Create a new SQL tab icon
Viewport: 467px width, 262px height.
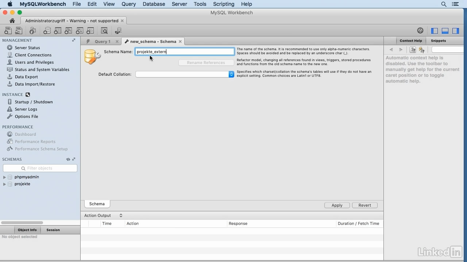click(8, 31)
